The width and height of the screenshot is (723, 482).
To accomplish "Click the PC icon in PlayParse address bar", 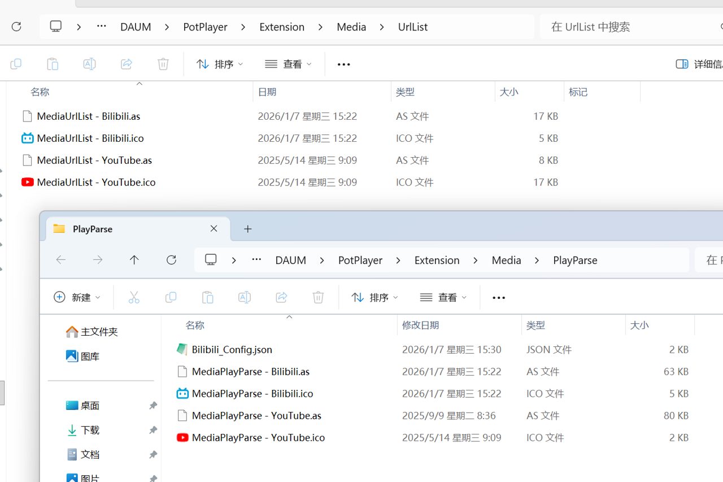I will pos(211,260).
